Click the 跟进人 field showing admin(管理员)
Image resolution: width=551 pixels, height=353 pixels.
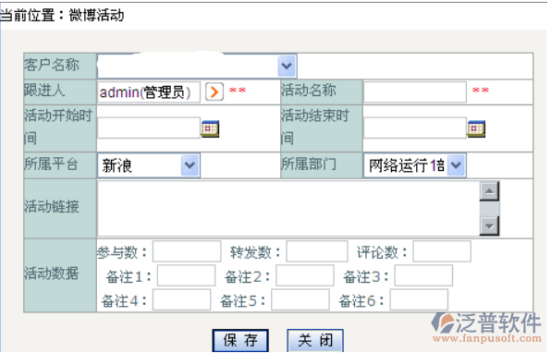tap(149, 92)
